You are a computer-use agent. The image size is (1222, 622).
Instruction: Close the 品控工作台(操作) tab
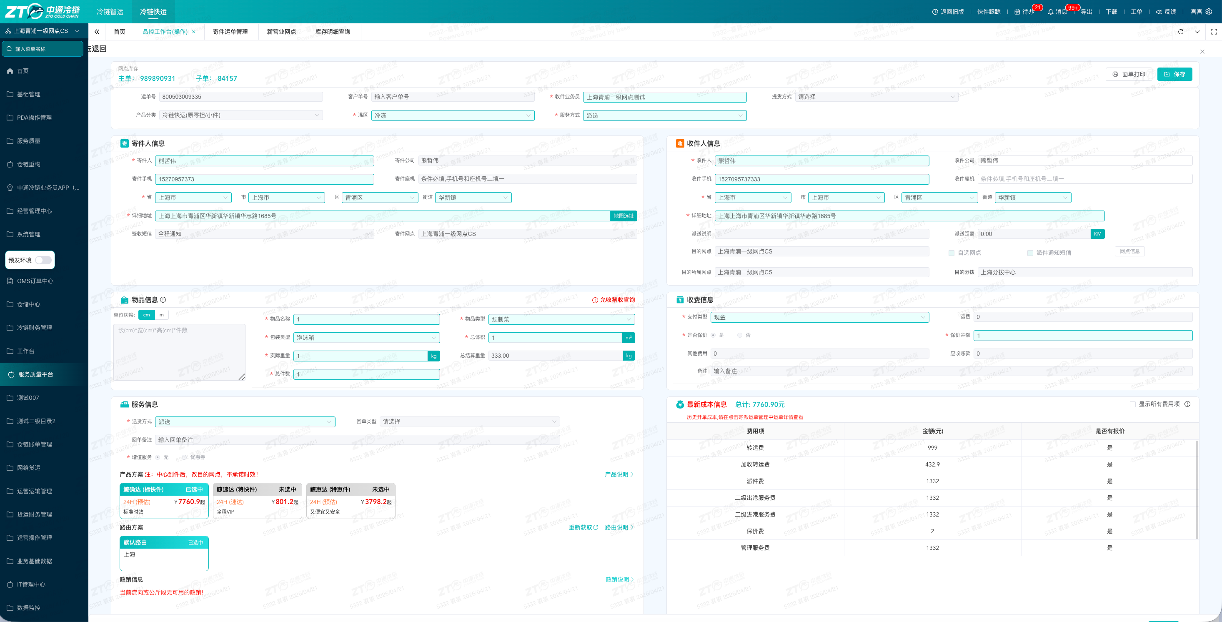[x=193, y=32]
